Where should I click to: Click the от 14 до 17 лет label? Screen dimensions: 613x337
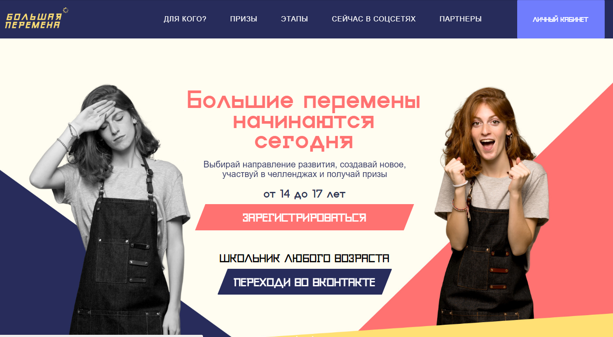(x=305, y=194)
